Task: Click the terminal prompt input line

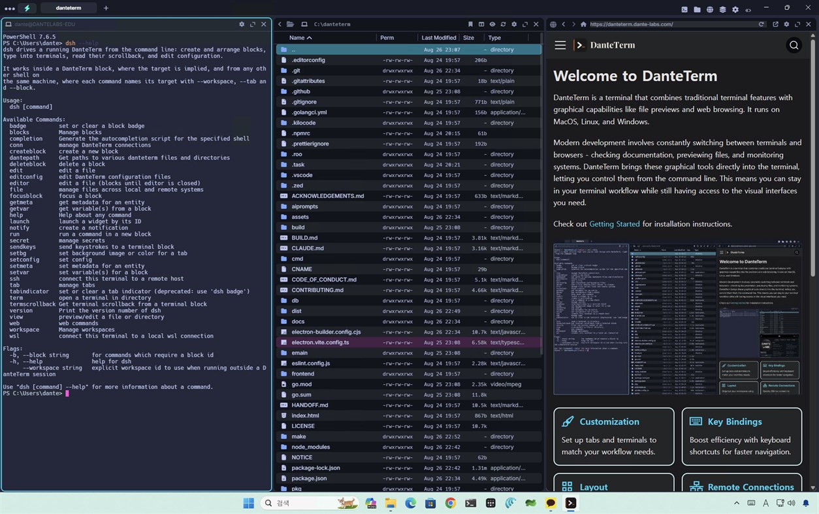Action: (x=136, y=393)
